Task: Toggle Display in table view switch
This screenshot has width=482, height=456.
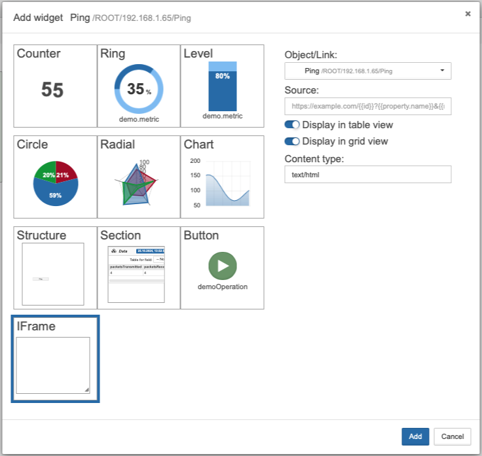Action: [292, 125]
